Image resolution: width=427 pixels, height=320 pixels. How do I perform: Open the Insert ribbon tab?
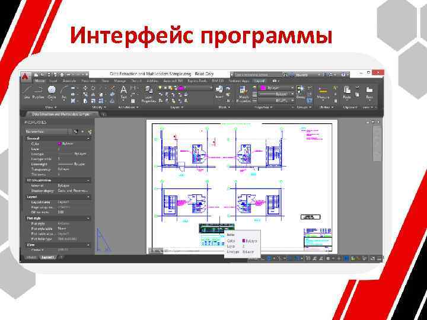pyautogui.click(x=53, y=81)
